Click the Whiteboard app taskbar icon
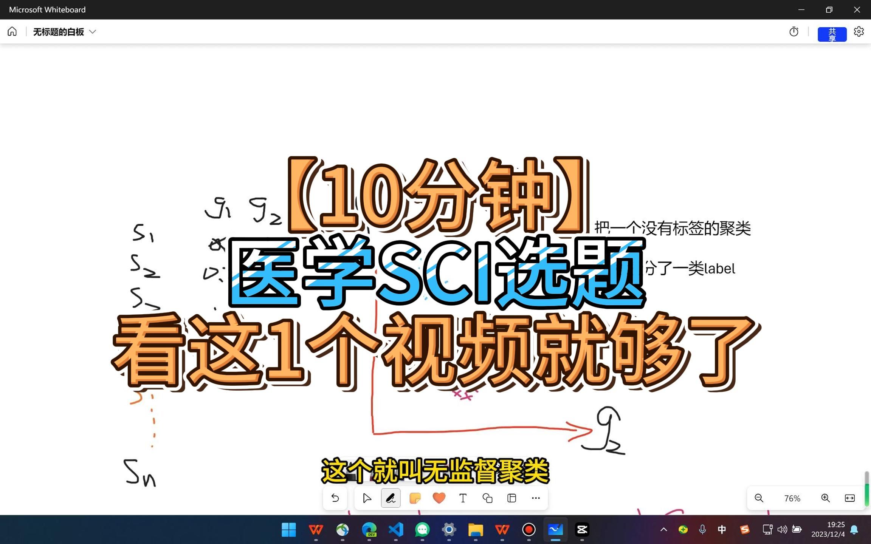This screenshot has width=871, height=544. pyautogui.click(x=555, y=530)
